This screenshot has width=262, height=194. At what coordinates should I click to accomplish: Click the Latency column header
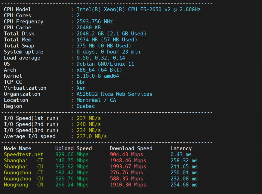click(x=181, y=149)
